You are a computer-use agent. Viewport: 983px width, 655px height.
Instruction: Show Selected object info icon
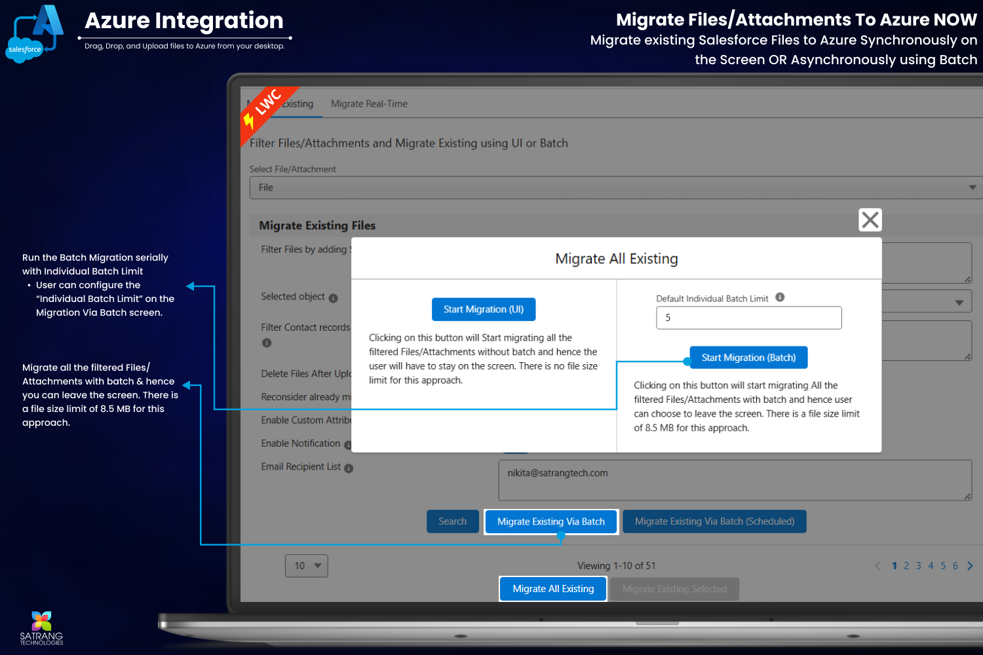coord(333,298)
